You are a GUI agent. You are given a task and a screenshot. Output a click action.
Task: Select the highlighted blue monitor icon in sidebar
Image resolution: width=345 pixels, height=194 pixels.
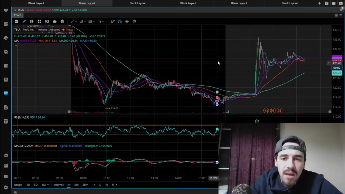(x=6, y=93)
